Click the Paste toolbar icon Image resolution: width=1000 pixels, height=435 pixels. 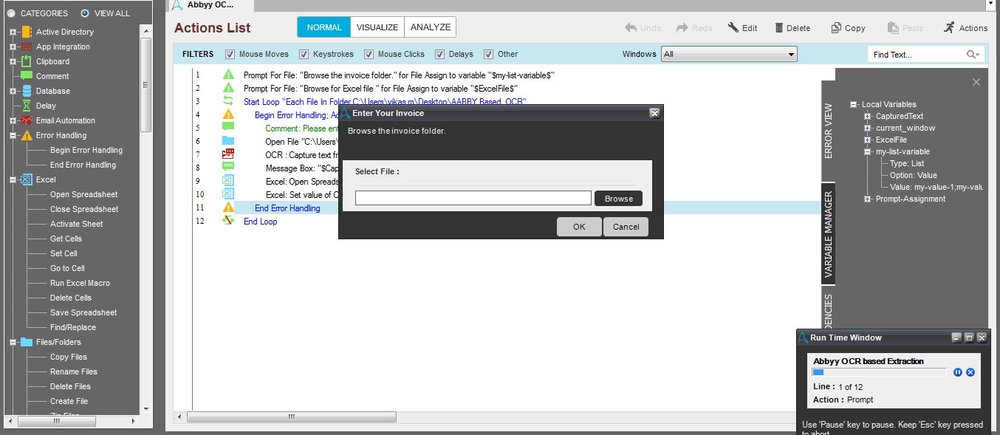[x=892, y=27]
